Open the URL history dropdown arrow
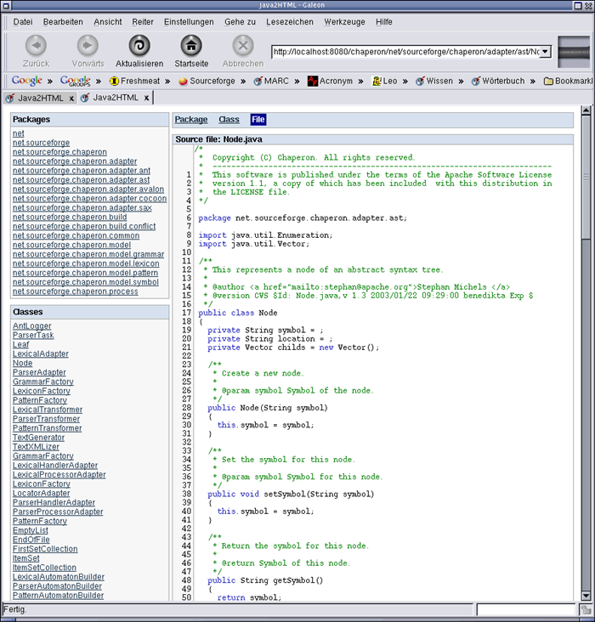This screenshot has width=595, height=622. (545, 52)
